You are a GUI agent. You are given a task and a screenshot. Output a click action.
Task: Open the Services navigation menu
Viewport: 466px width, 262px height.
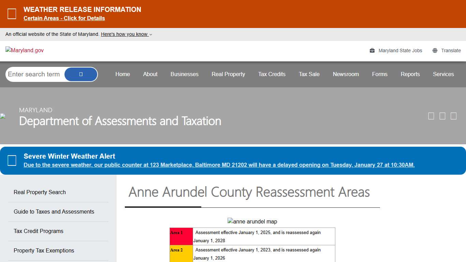(x=443, y=74)
